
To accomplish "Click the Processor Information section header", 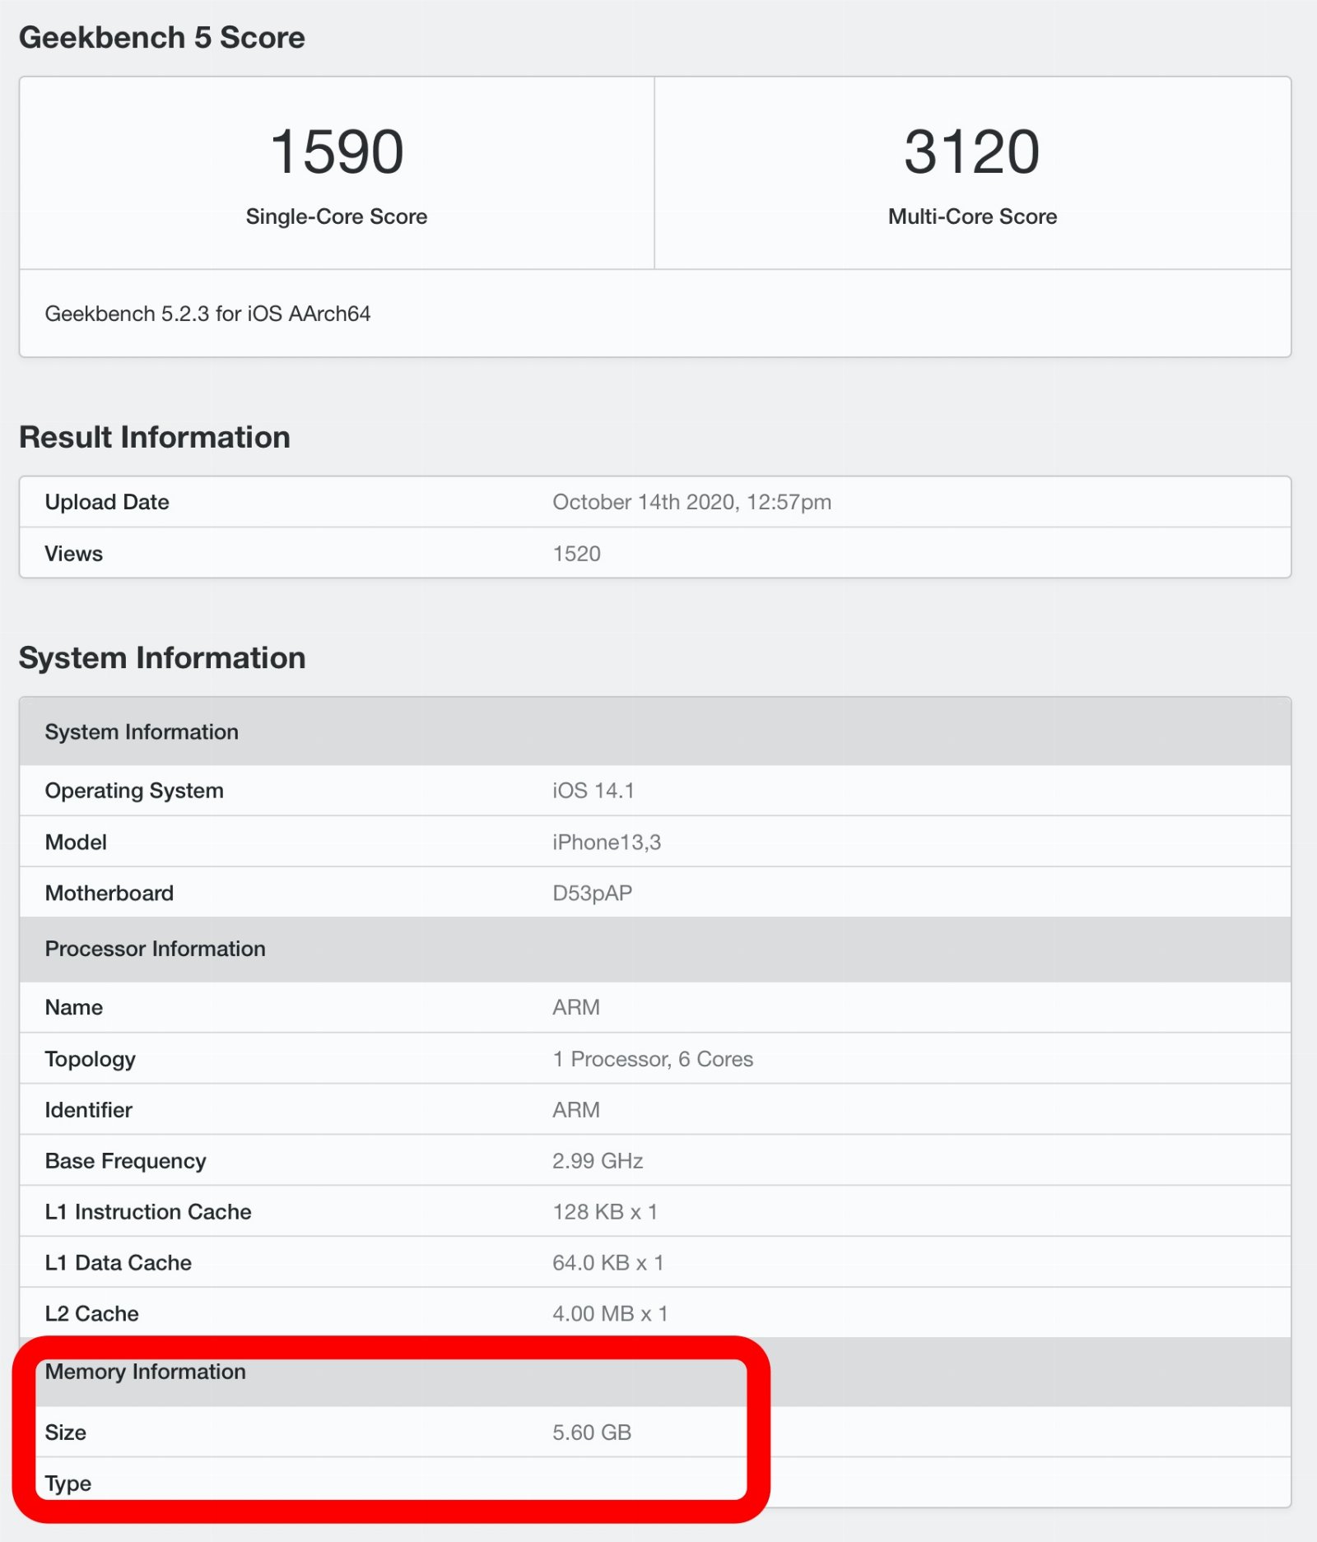I will pos(655,949).
